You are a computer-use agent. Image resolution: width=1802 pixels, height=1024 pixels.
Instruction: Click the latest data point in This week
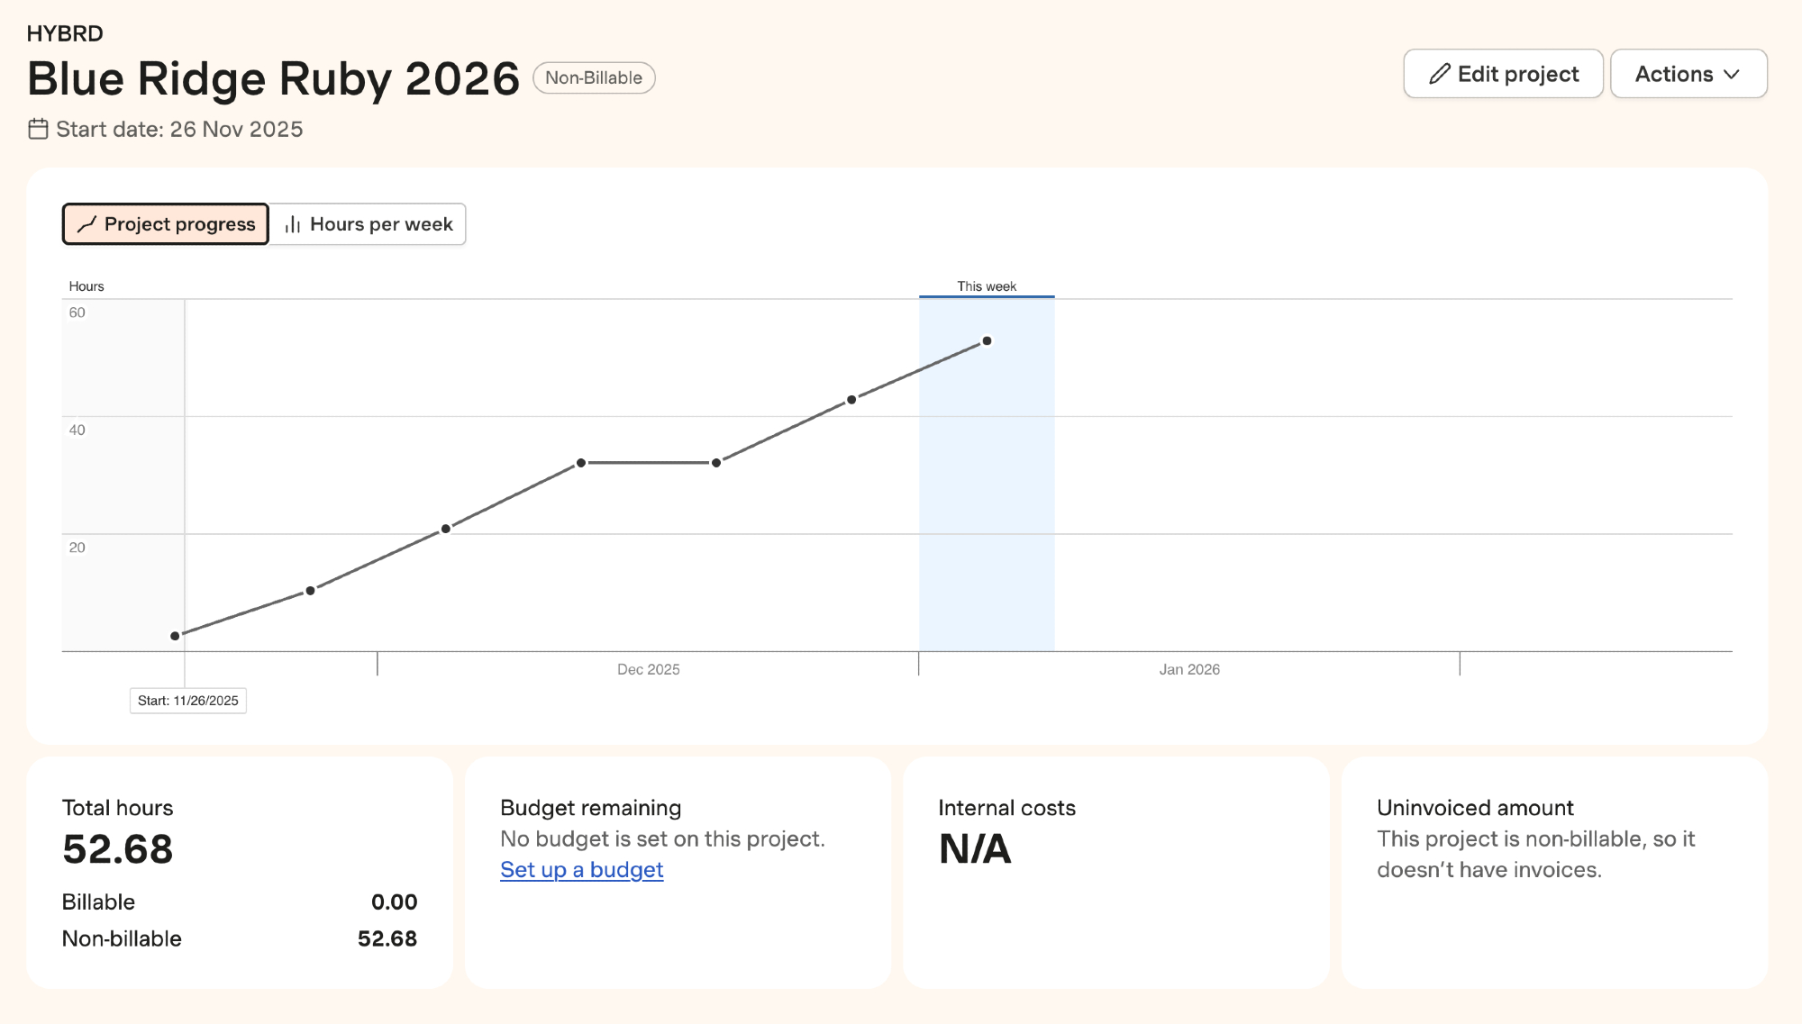987,341
